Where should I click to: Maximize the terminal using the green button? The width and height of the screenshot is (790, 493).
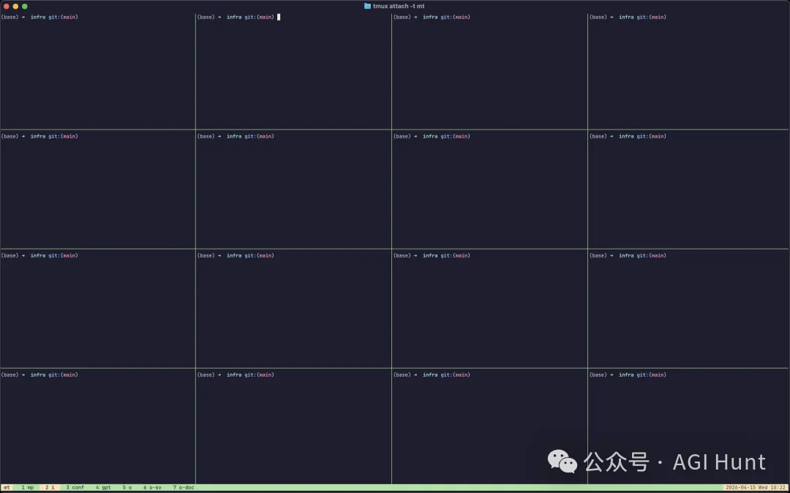(x=24, y=6)
